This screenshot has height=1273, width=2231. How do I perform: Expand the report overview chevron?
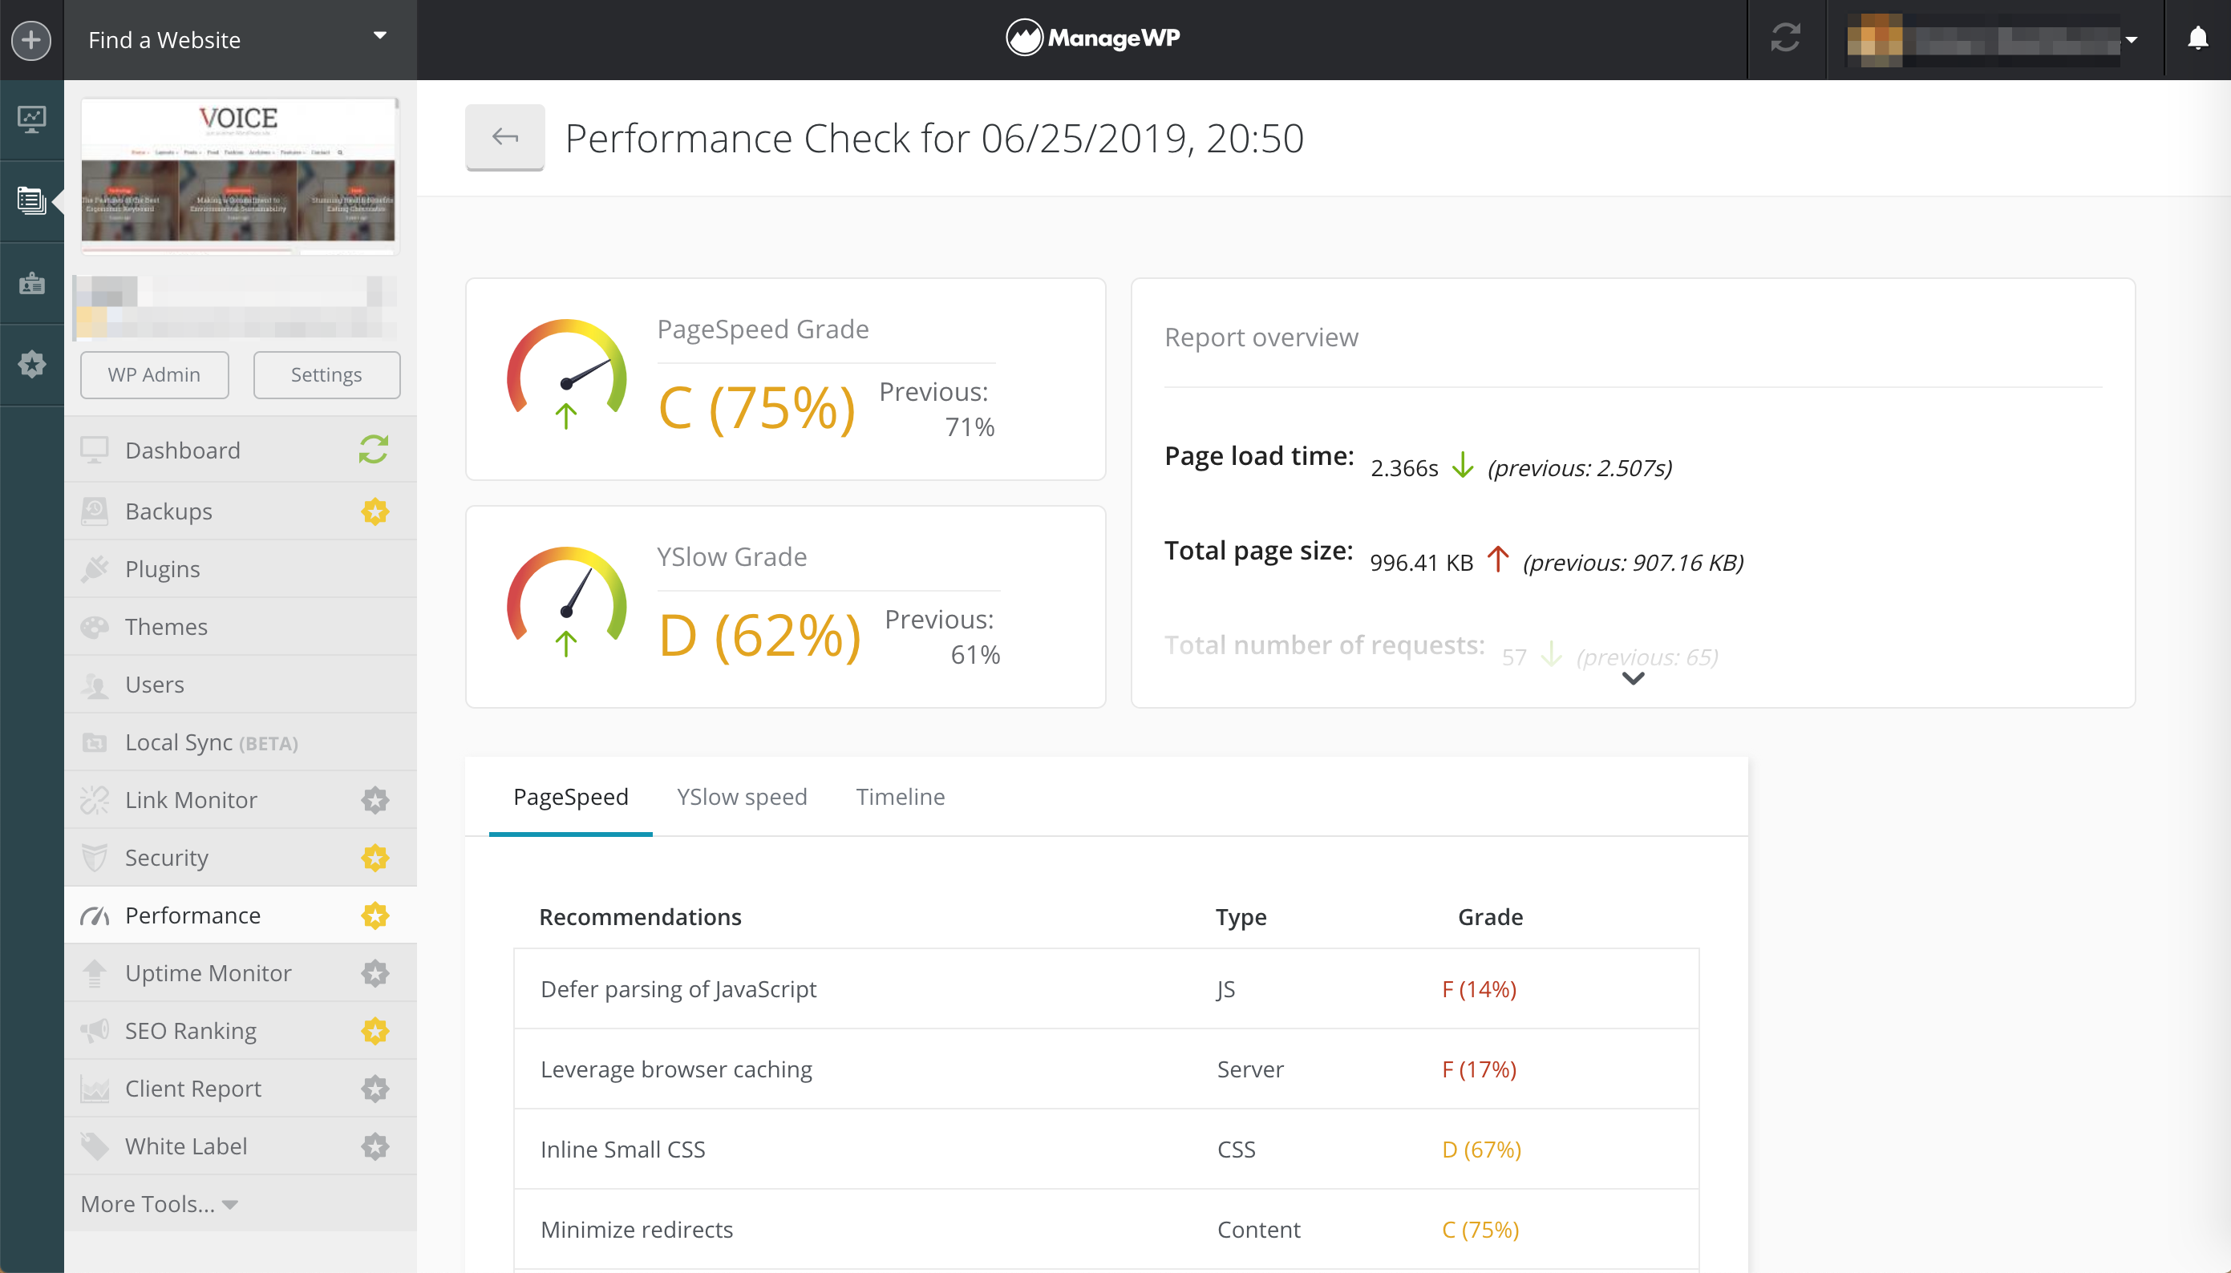[1634, 679]
